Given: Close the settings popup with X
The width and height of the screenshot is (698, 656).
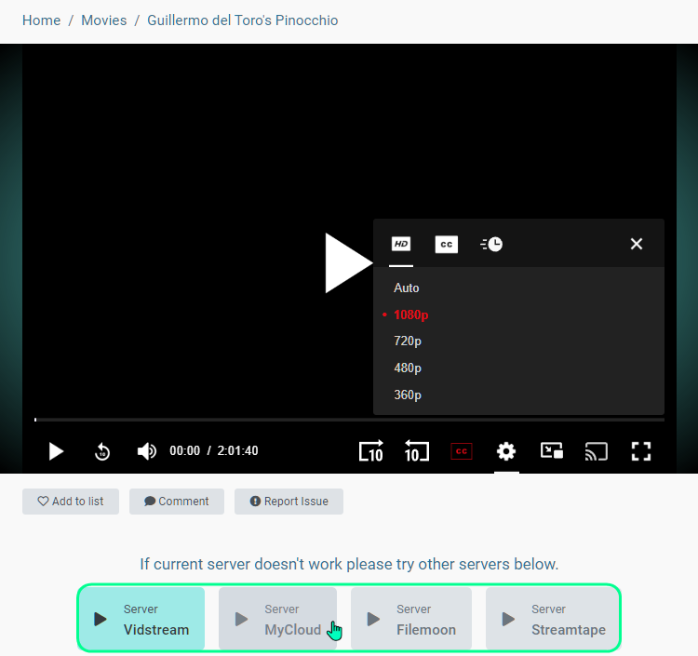Looking at the screenshot, I should (x=637, y=244).
